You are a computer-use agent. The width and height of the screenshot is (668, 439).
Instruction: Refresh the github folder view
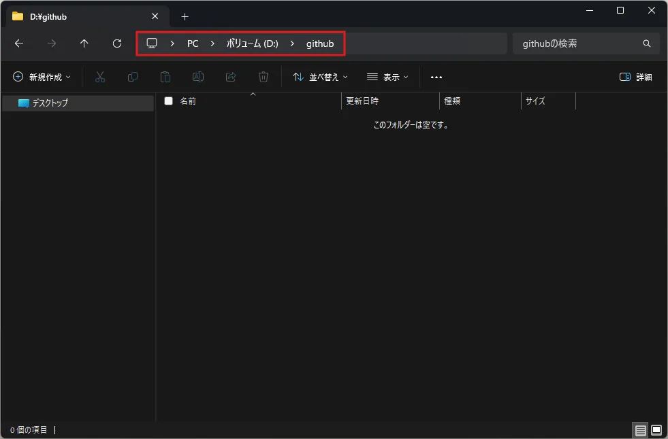point(116,43)
